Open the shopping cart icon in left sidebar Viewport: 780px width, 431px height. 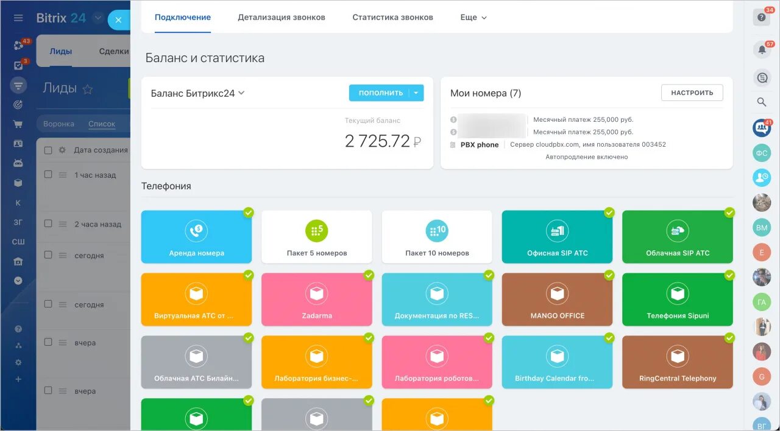18,124
